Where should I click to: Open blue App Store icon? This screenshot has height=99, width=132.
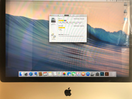[x=88, y=74]
